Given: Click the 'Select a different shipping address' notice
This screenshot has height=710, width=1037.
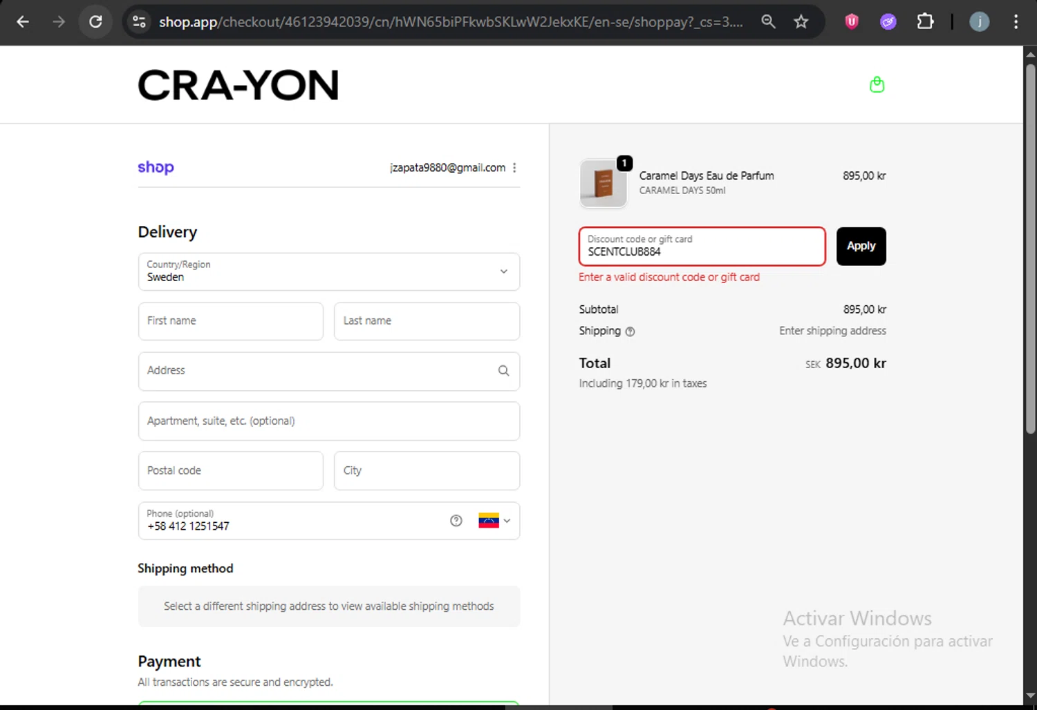Looking at the screenshot, I should point(329,606).
